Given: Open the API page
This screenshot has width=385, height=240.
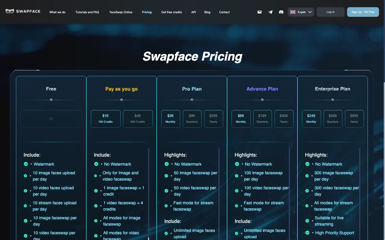Looking at the screenshot, I should click(193, 12).
